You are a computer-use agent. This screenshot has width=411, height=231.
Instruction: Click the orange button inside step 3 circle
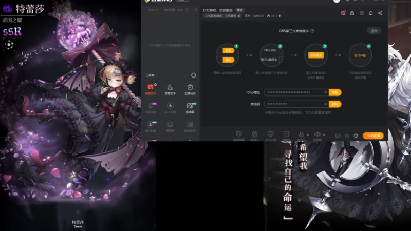point(316,55)
